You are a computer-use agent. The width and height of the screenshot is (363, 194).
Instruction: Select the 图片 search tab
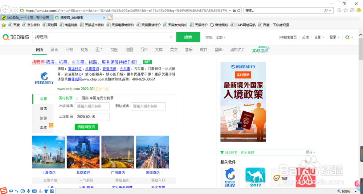click(99, 50)
